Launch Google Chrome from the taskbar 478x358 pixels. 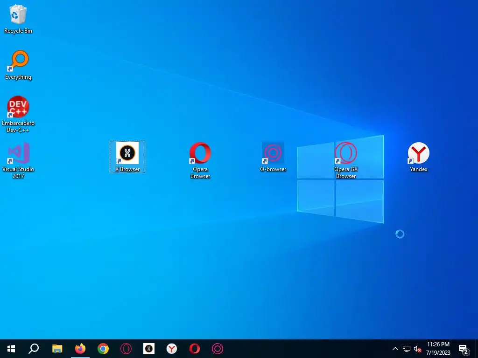tap(103, 349)
